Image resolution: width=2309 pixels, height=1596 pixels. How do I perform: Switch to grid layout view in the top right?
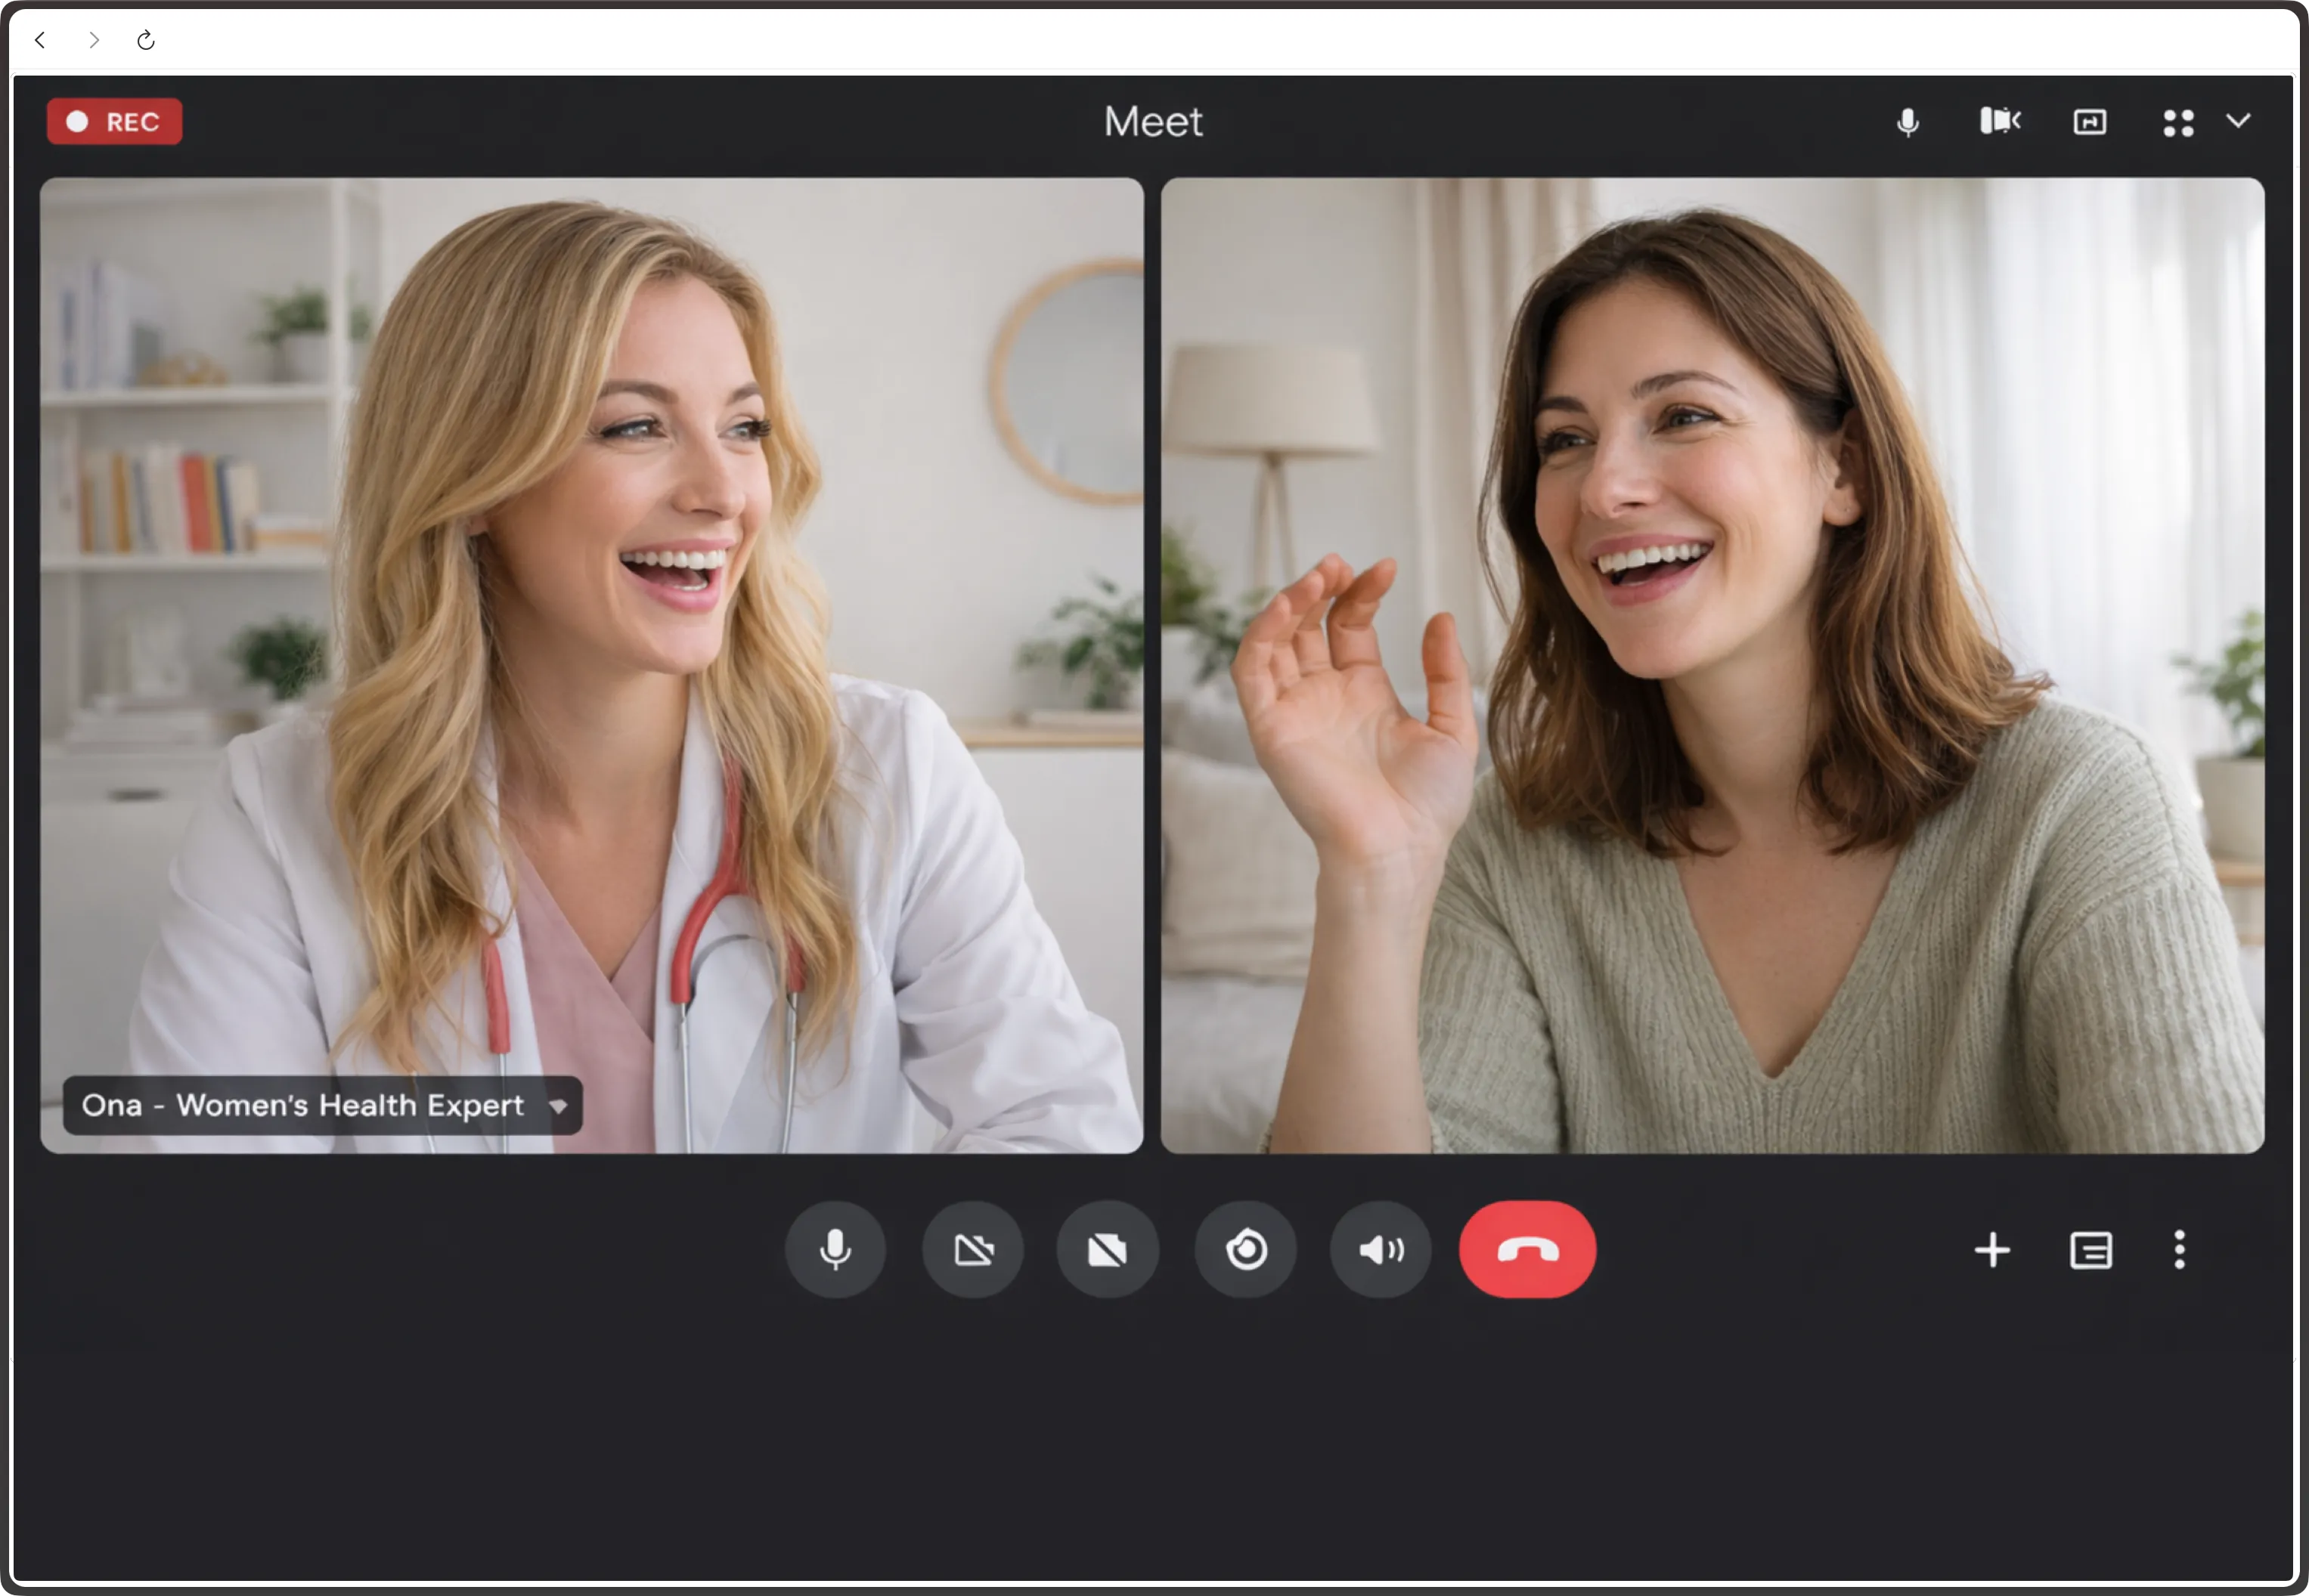(2178, 121)
